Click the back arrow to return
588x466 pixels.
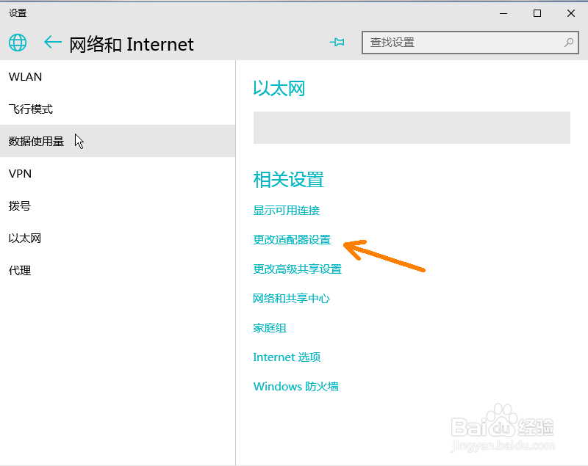[x=51, y=43]
